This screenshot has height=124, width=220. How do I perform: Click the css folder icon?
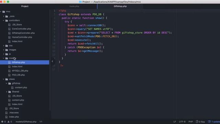pyautogui.click(x=7, y=46)
